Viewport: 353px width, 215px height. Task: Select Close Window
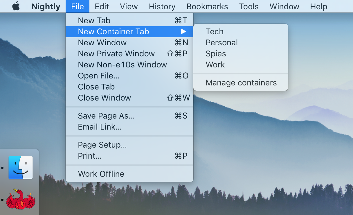coord(129,98)
